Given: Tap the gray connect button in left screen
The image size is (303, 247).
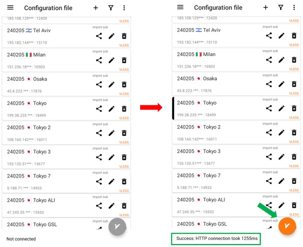Looking at the screenshot, I should pos(117,227).
